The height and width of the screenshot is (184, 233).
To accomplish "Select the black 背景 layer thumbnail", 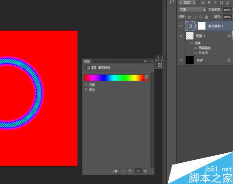I will [190, 60].
